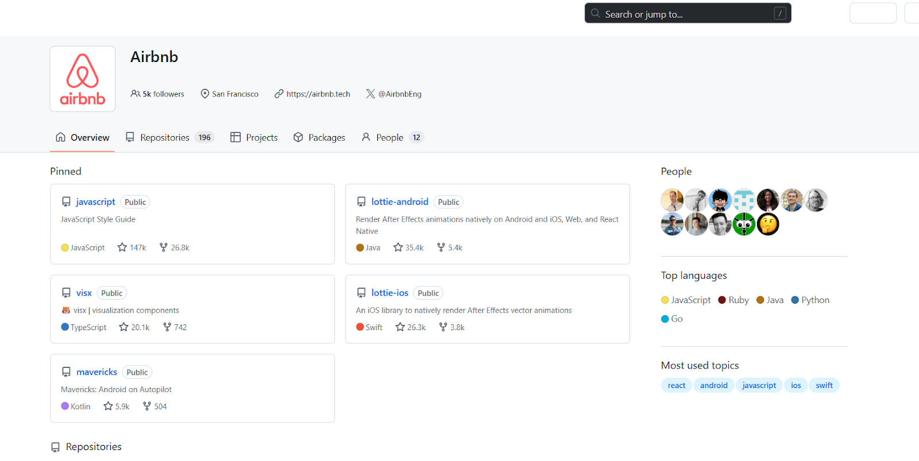
Task: Select the android topic tag
Action: click(x=713, y=385)
